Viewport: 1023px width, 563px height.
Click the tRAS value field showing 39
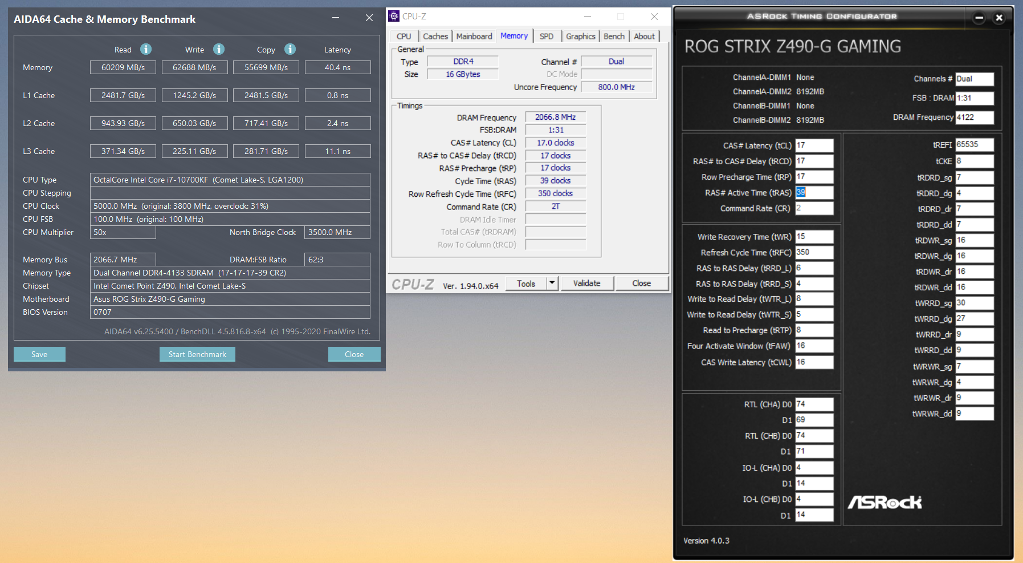814,193
